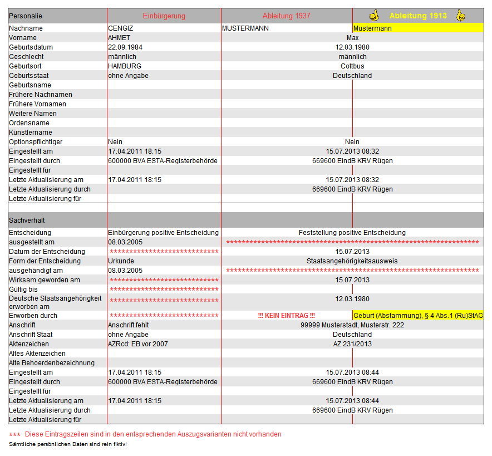
Task: Select address 99999 Musterstadt, Musterstr. 222
Action: point(352,325)
